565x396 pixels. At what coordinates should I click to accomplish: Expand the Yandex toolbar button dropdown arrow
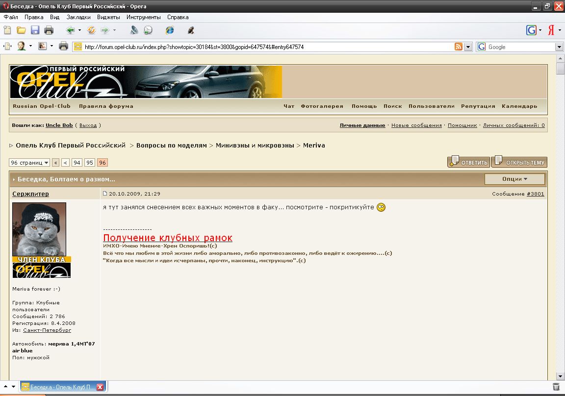(x=560, y=30)
